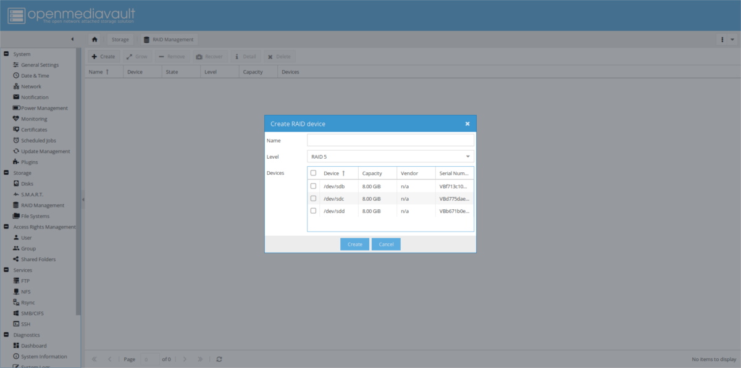Click the NFS service icon
Screen dimensions: 741x368
coord(16,291)
